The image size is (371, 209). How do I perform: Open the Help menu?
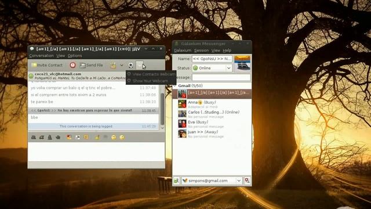tap(227, 51)
